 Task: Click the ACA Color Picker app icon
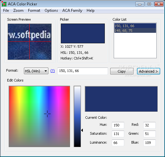click(x=4, y=4)
